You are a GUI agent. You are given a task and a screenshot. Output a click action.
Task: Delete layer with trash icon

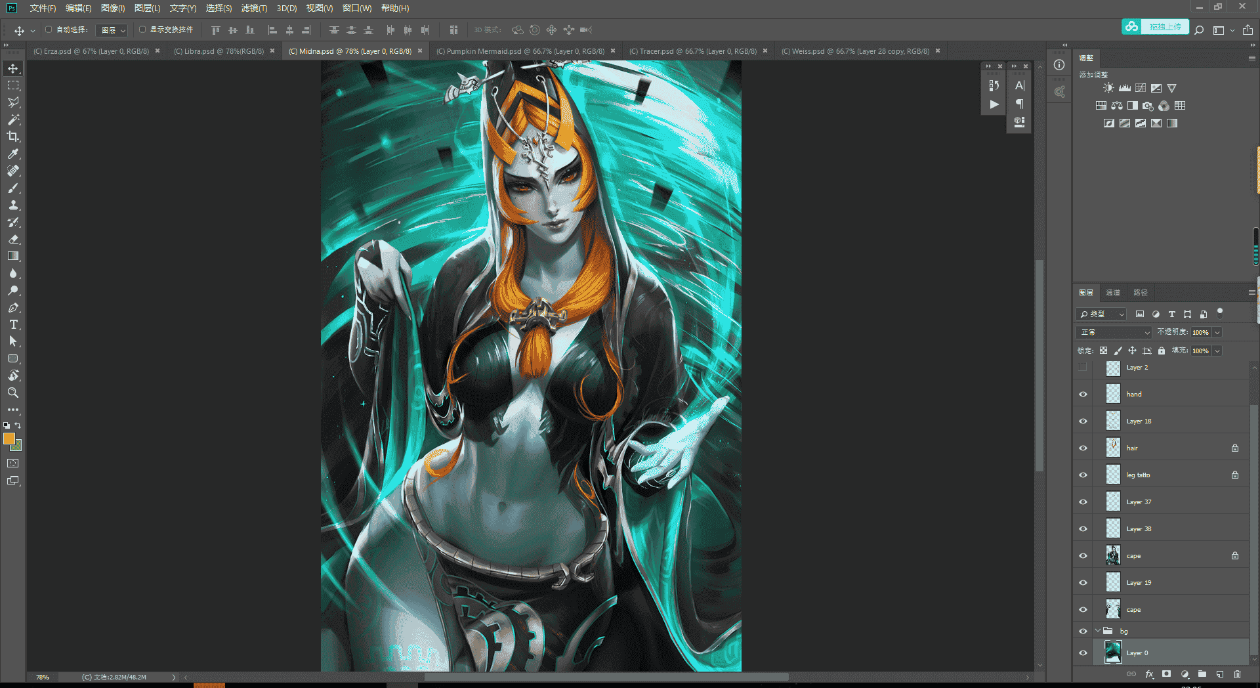[1237, 674]
